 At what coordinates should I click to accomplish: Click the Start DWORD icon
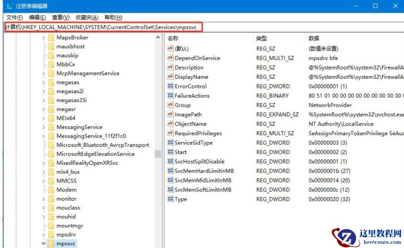click(x=170, y=152)
